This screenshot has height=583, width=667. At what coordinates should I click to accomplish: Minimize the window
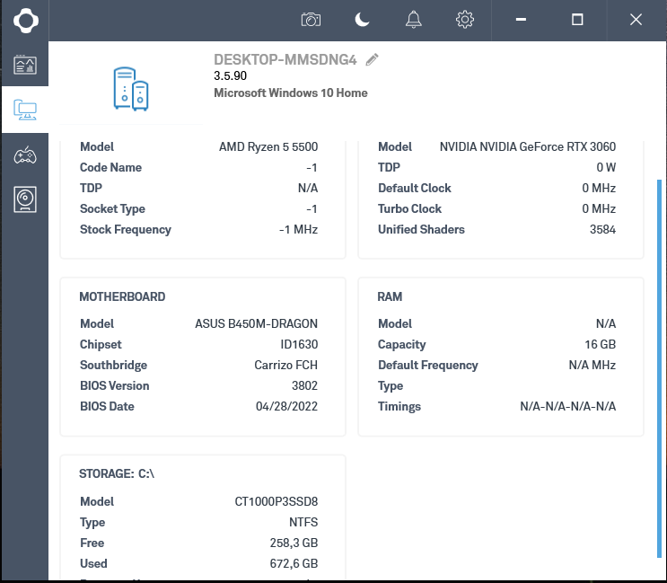point(521,20)
